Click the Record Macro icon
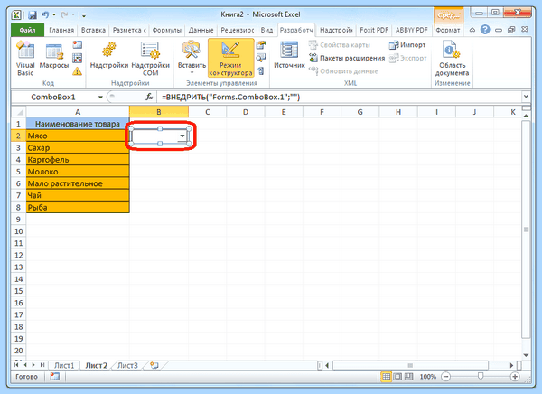542x394 pixels. pos(77,45)
